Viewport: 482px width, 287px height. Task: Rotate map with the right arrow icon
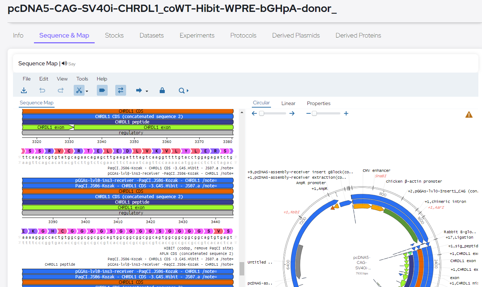pyautogui.click(x=292, y=113)
